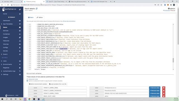This screenshot has height=101, width=179.
Task: Expand the Authentication logs chevron
Action: coord(1,71)
